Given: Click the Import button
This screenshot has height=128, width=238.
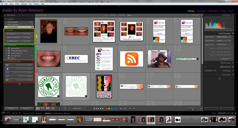Looking at the screenshot, I should (x=12, y=108).
